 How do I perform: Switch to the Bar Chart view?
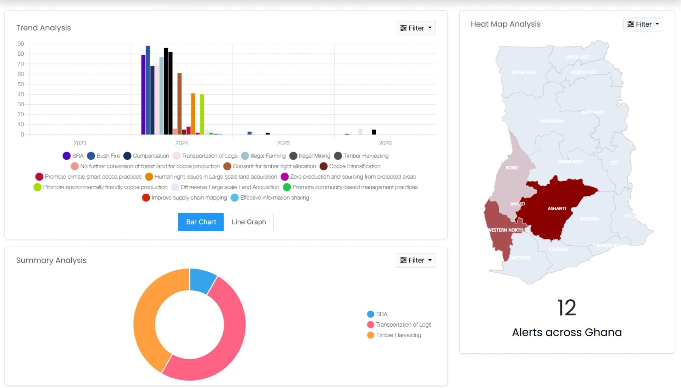(x=201, y=222)
